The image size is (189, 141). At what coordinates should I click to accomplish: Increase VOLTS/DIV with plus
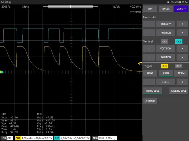click(x=182, y=49)
